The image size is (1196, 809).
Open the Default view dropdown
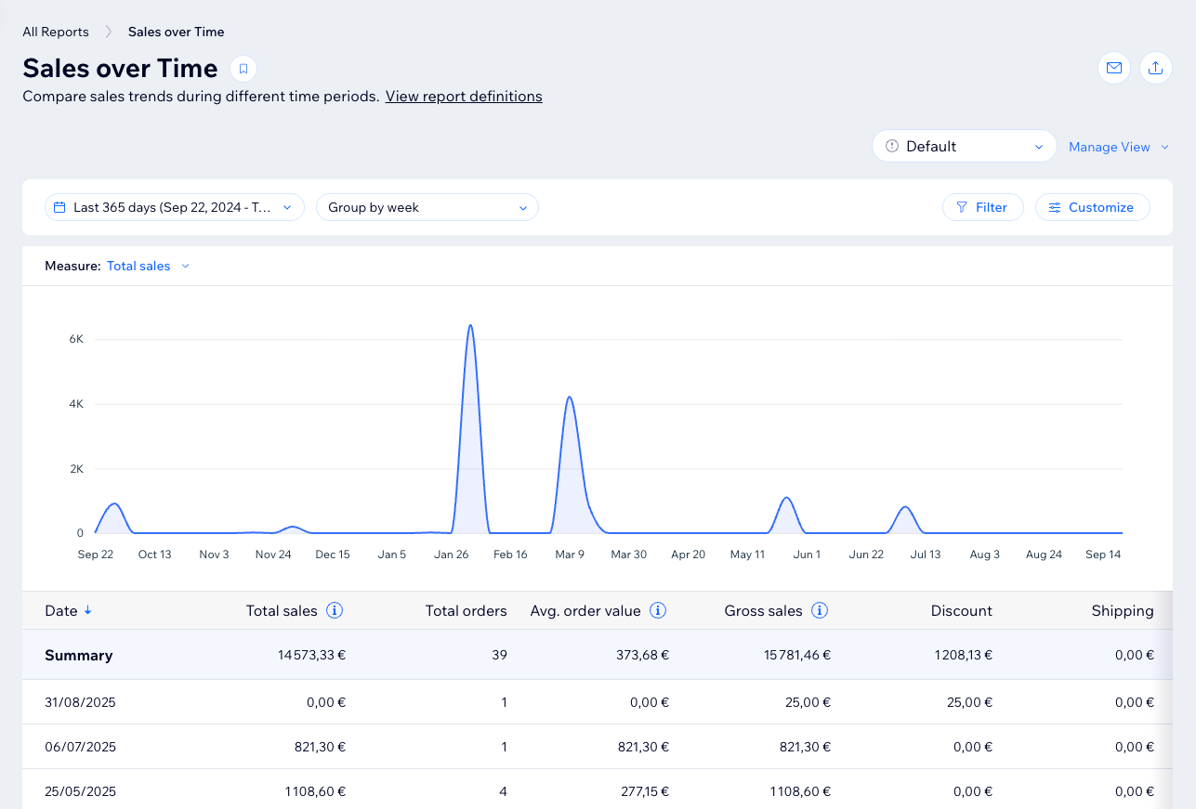pyautogui.click(x=964, y=146)
